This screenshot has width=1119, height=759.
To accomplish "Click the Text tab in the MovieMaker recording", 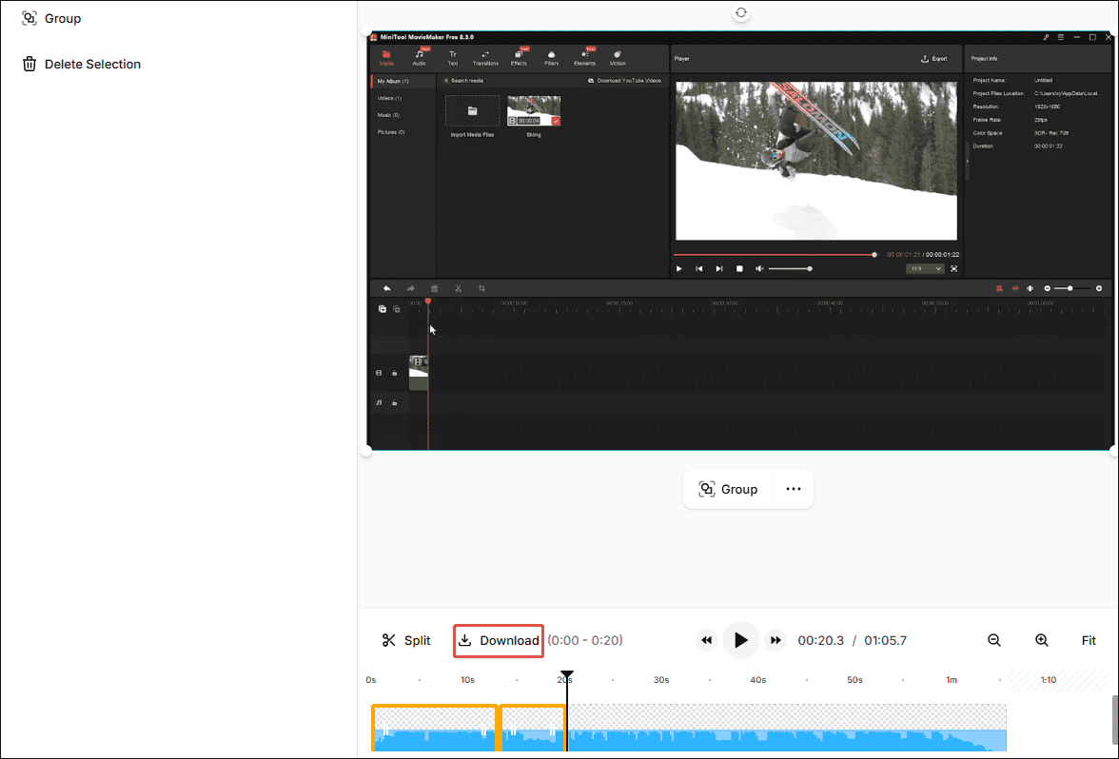I will click(x=453, y=58).
